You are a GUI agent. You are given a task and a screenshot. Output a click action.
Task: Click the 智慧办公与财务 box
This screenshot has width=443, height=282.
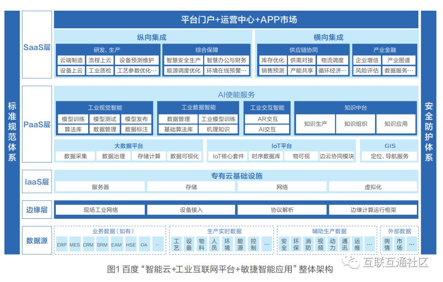point(226,60)
